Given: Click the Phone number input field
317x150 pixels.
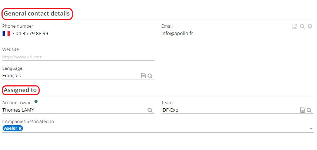Looking at the screenshot, I should click(x=44, y=34).
